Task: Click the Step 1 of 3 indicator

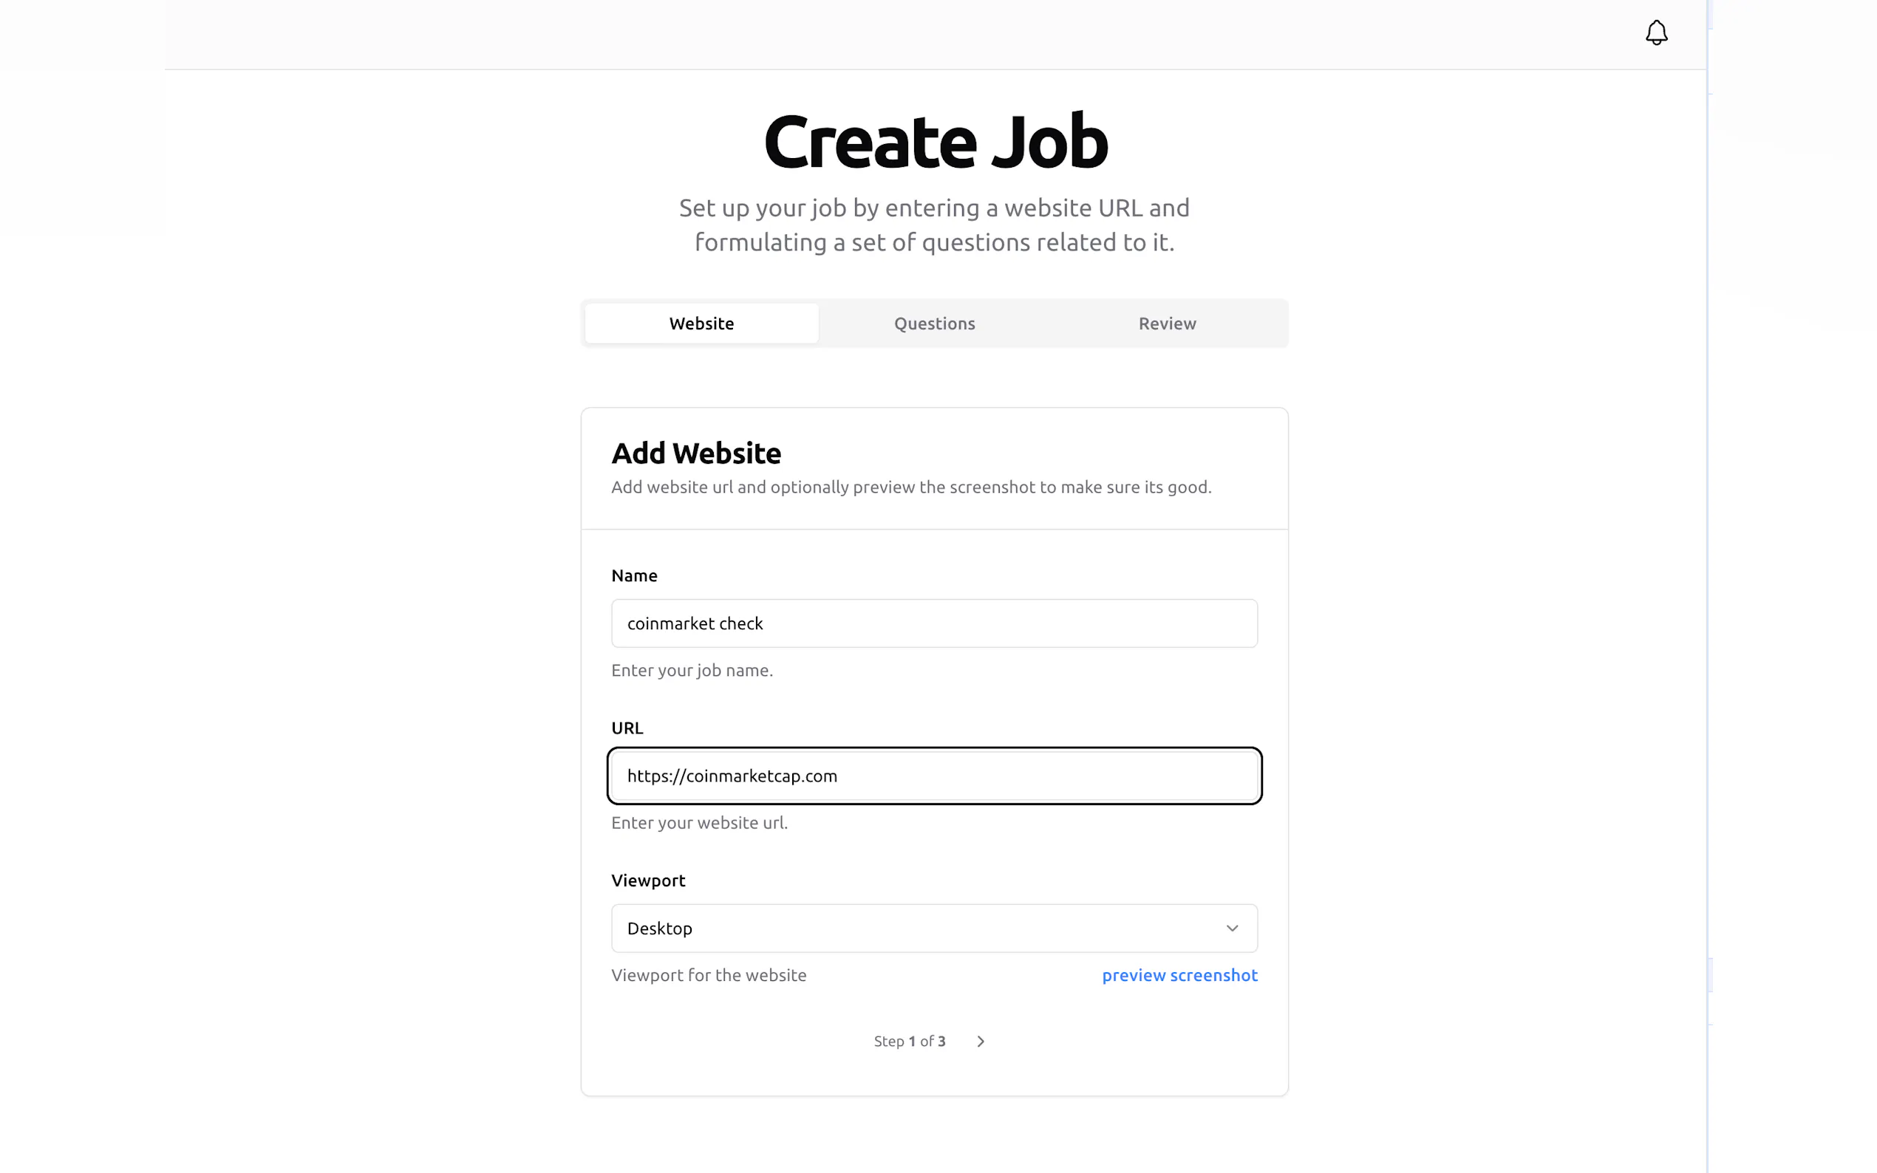Action: tap(910, 1041)
